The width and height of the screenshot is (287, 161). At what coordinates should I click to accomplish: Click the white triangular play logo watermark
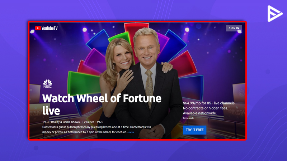pos(274,14)
